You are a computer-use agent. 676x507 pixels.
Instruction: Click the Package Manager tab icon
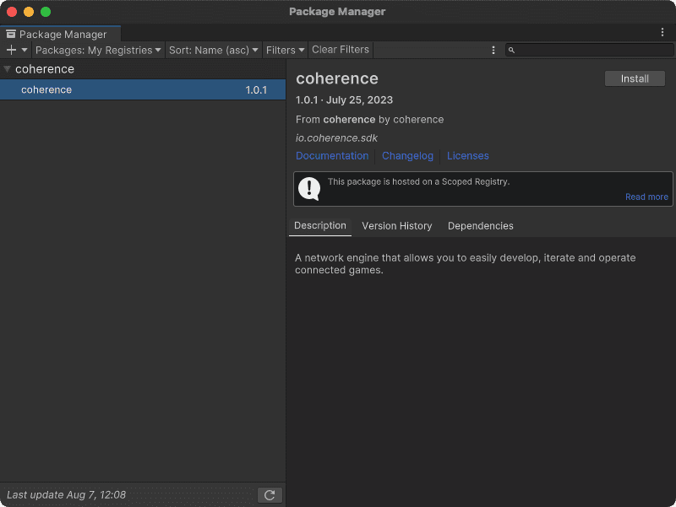click(12, 34)
